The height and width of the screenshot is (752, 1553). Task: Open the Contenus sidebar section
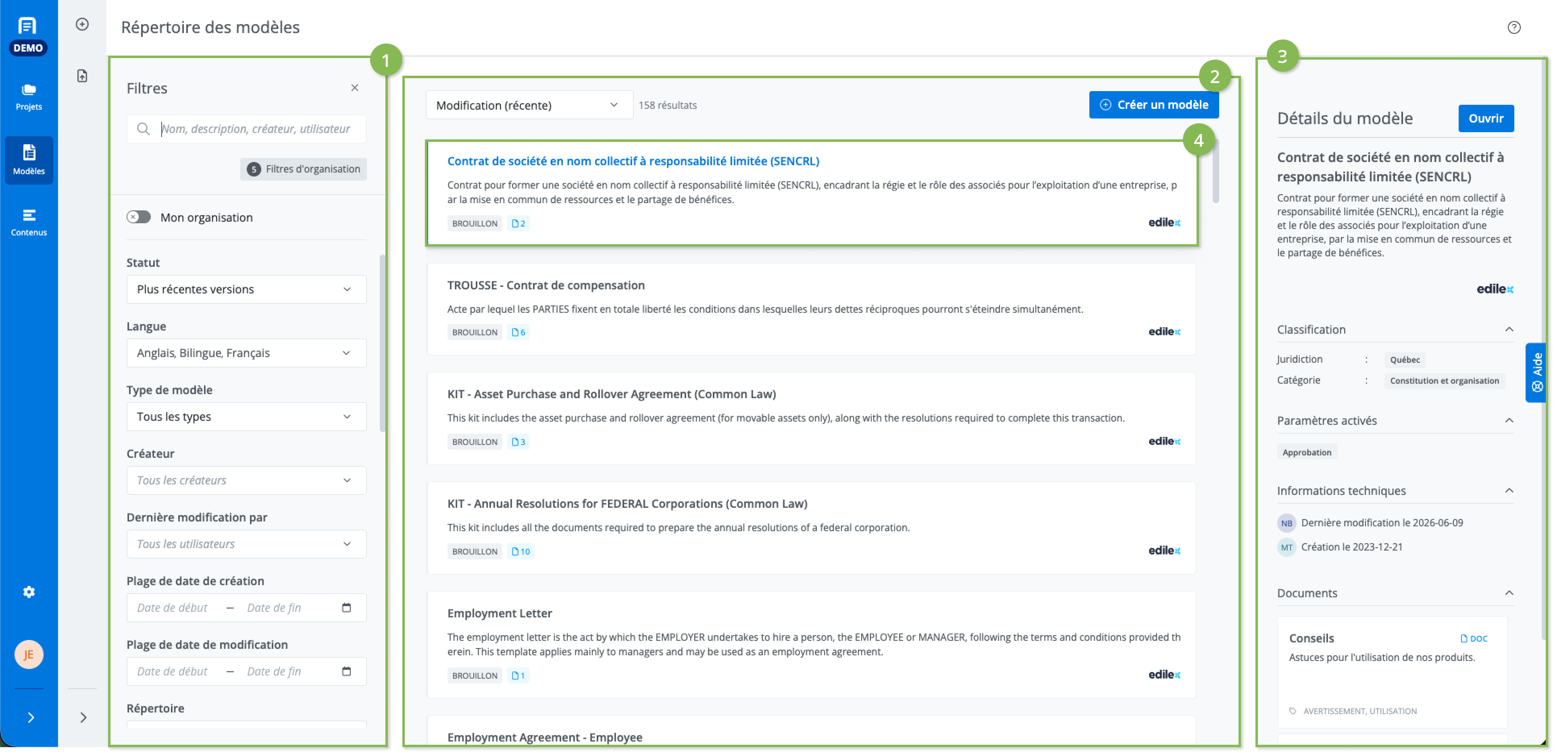coord(28,222)
